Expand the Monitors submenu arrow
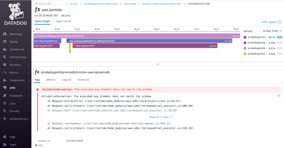Screen dimensions: 284x148 coord(29,65)
